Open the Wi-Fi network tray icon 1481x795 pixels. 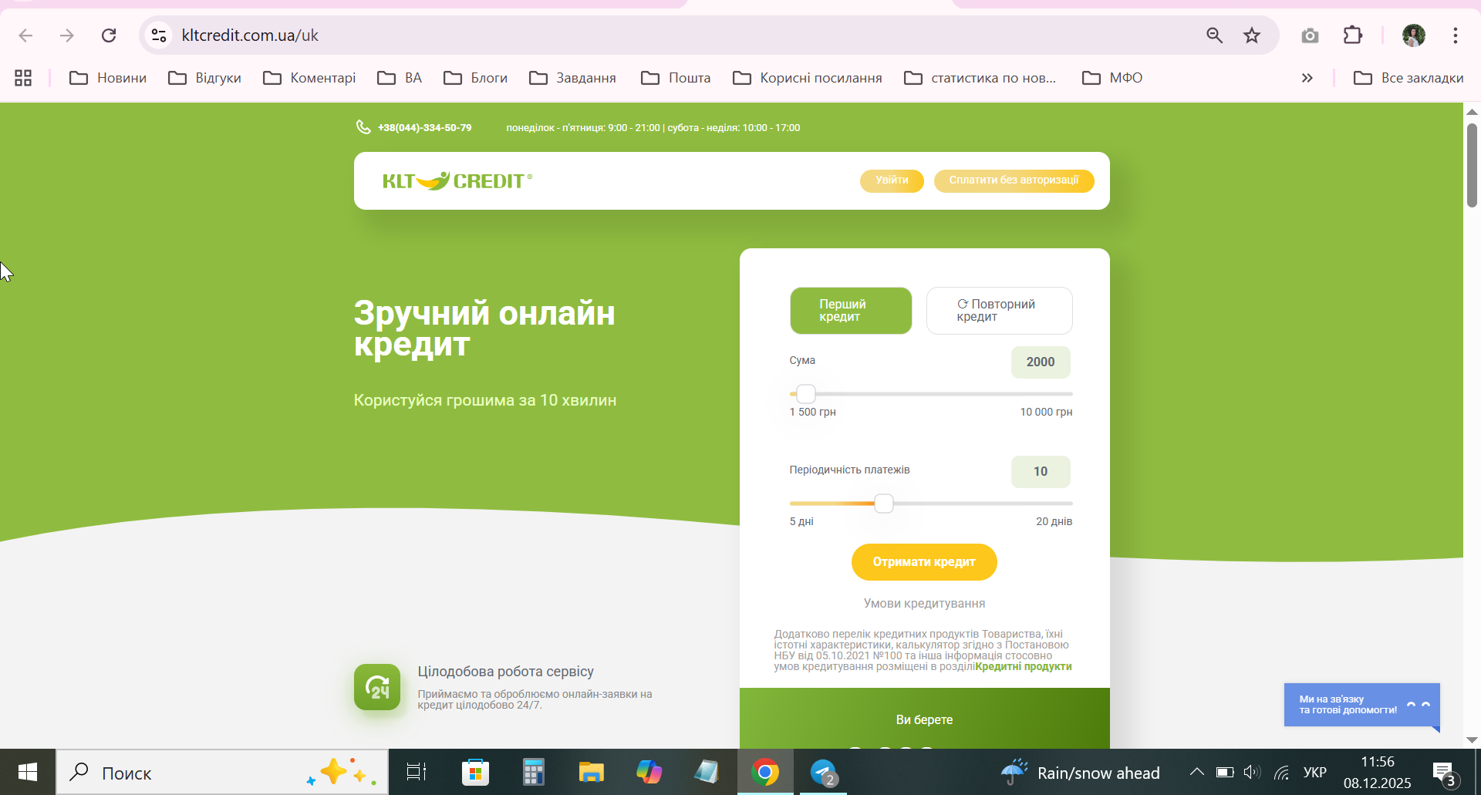point(1281,772)
